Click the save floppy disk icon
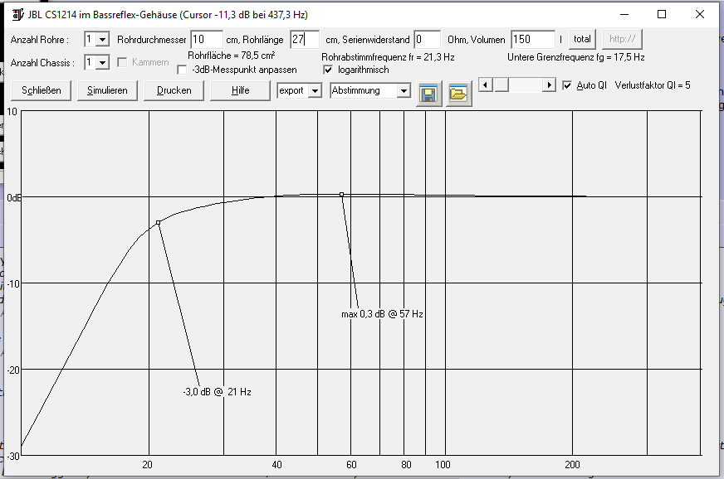 tap(429, 94)
